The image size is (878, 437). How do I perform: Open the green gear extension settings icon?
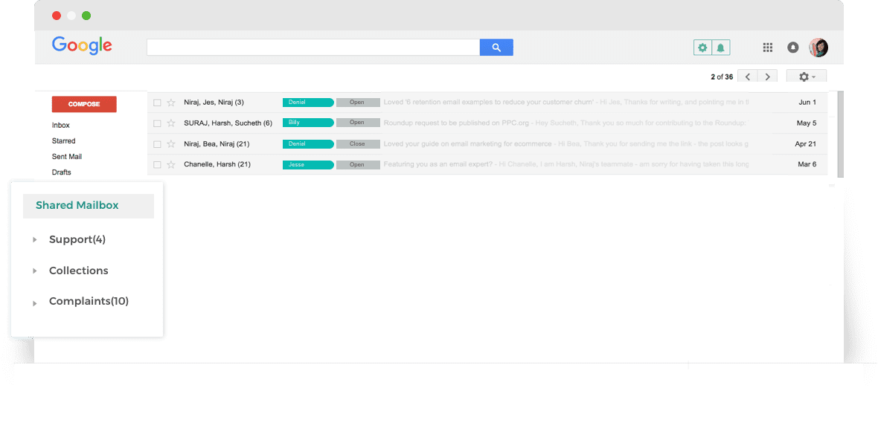pos(702,48)
